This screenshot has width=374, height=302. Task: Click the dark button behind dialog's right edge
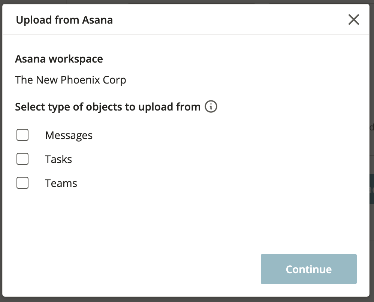tap(372, 189)
